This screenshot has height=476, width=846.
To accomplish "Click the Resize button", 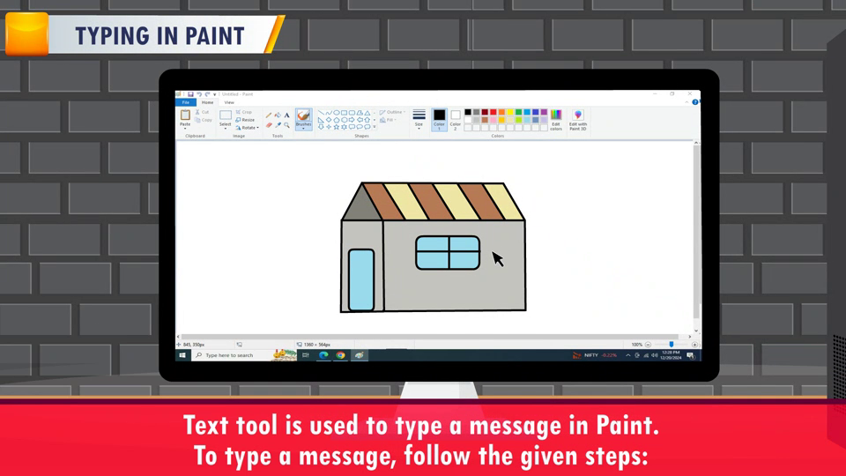I will 246,120.
